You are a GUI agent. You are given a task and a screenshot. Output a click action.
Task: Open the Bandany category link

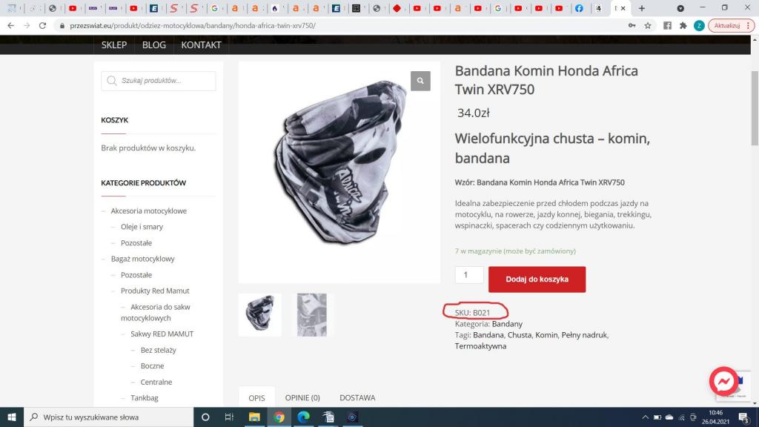[x=507, y=324]
